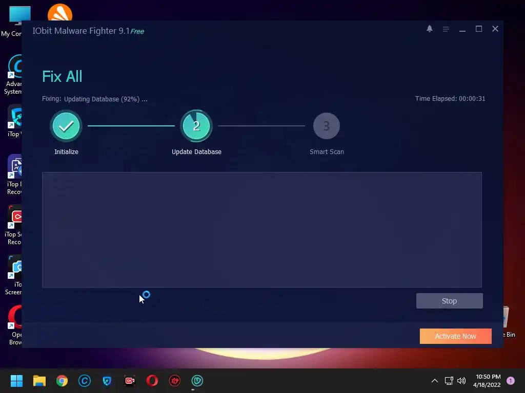Image resolution: width=525 pixels, height=393 pixels.
Task: Click the Update Database step label
Action: 196,151
